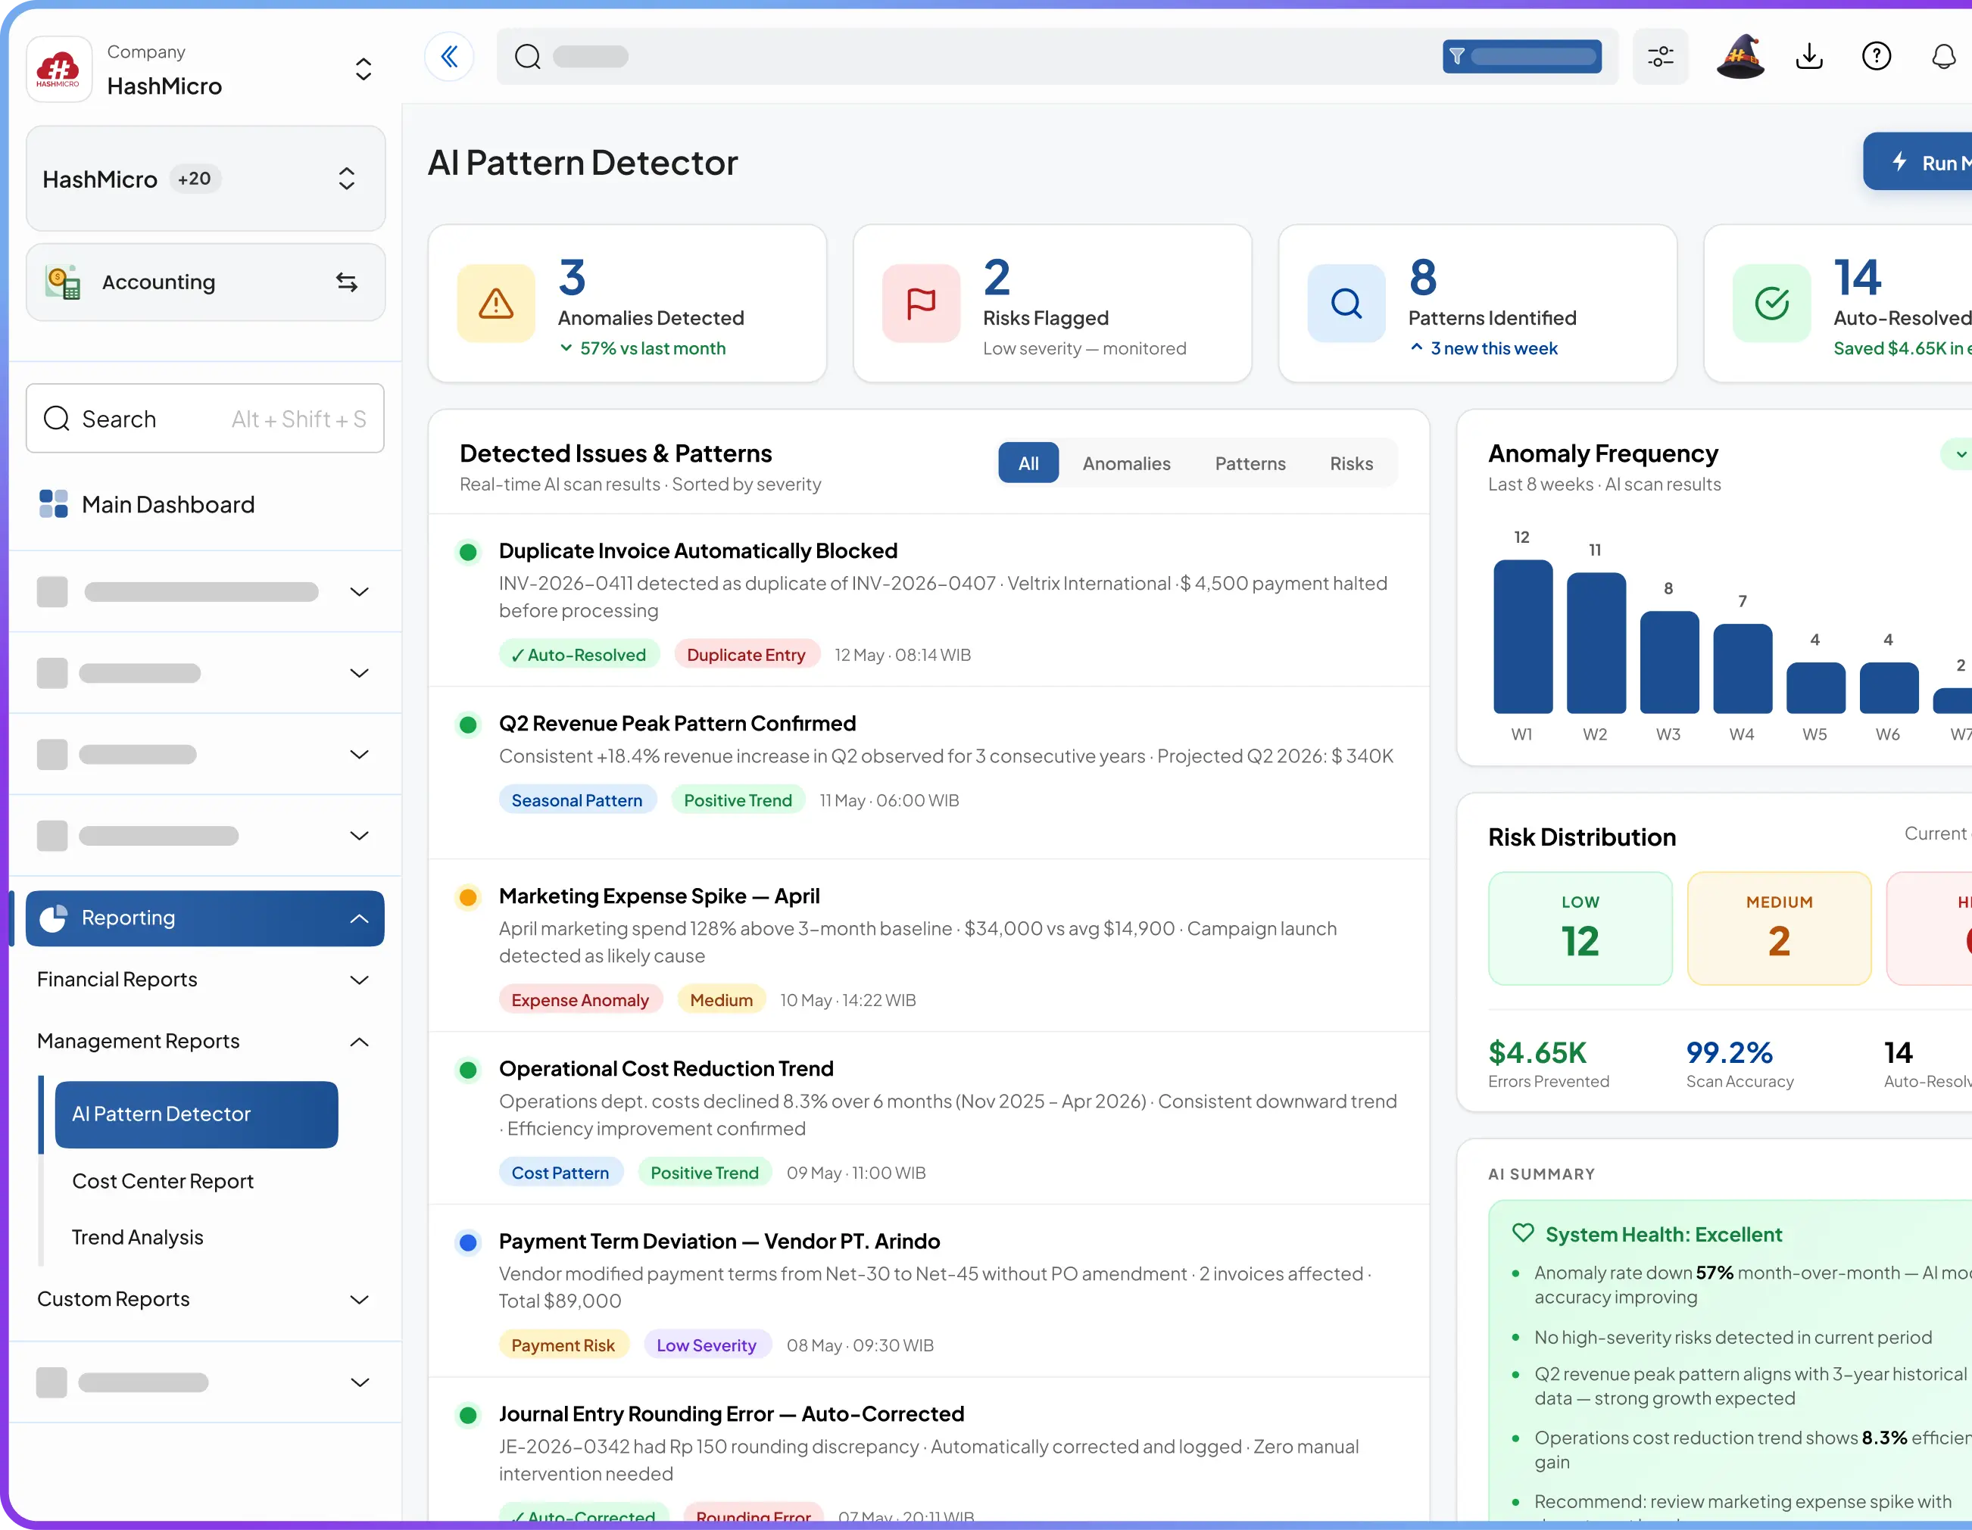Switch to the Patterns tab
This screenshot has width=1972, height=1530.
click(1250, 463)
